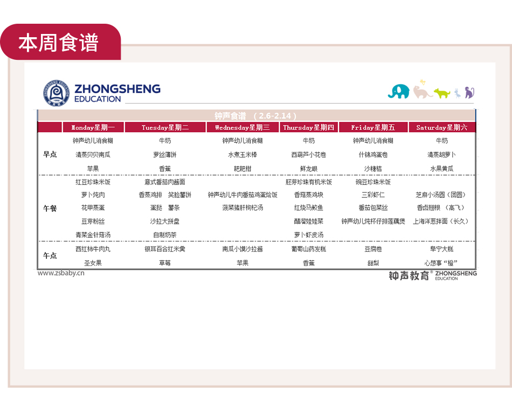
Task: Click the ZHONGSHENG EDUCATION header text
Action: 117,93
